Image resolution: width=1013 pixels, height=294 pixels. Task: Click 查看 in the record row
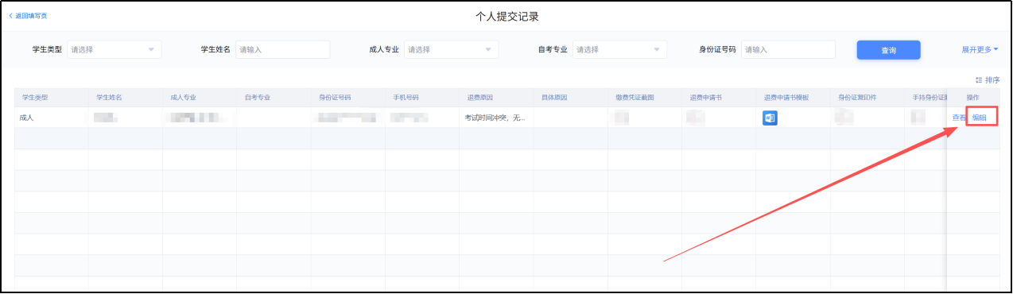(959, 118)
